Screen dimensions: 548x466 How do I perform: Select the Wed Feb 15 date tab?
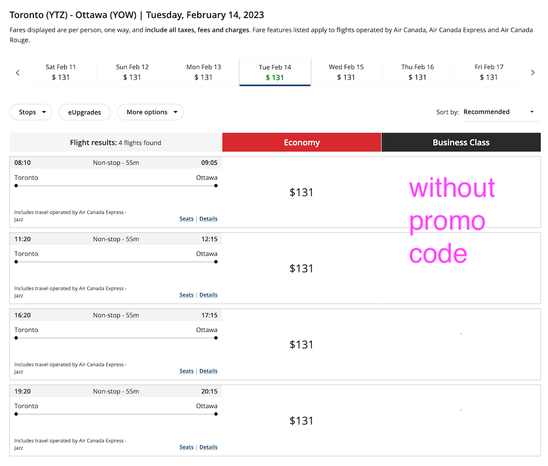(x=346, y=72)
